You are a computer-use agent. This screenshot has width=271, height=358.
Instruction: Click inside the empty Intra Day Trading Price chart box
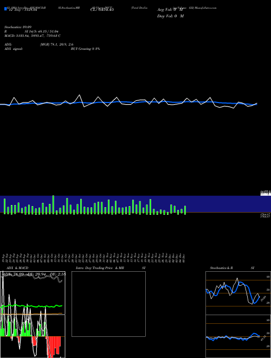pos(108,304)
